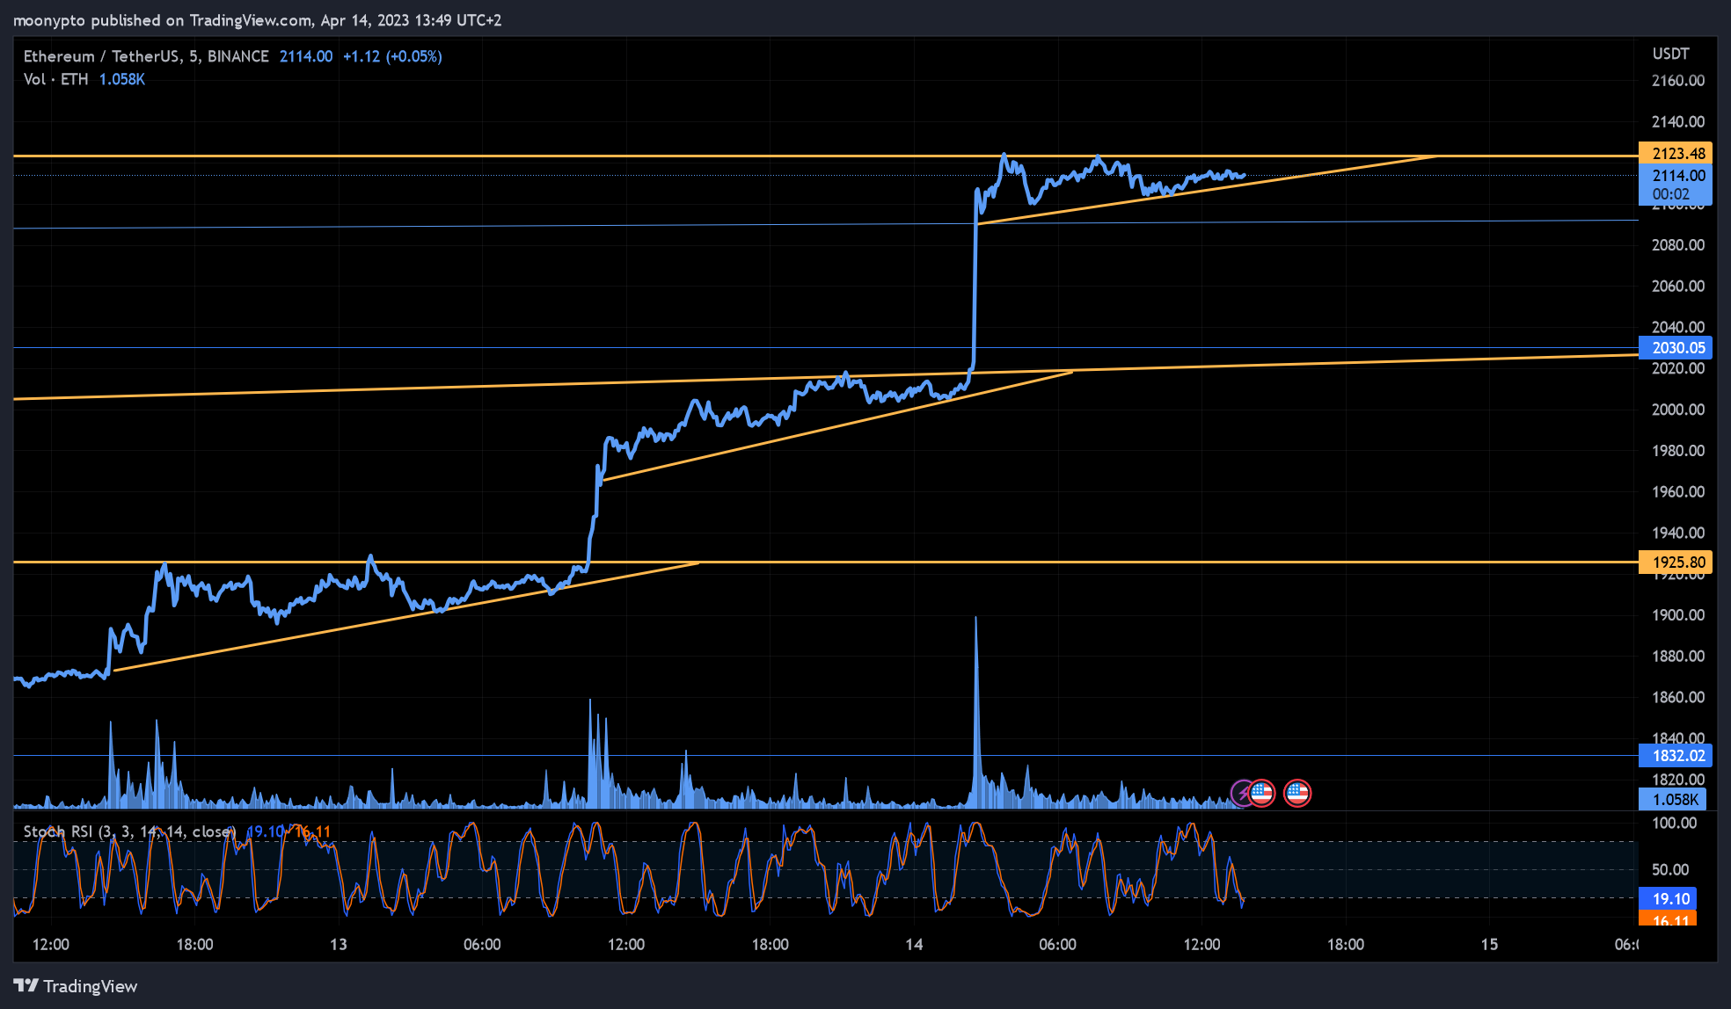Click the Vol · ETH indicator label
The image size is (1731, 1009).
(56, 79)
